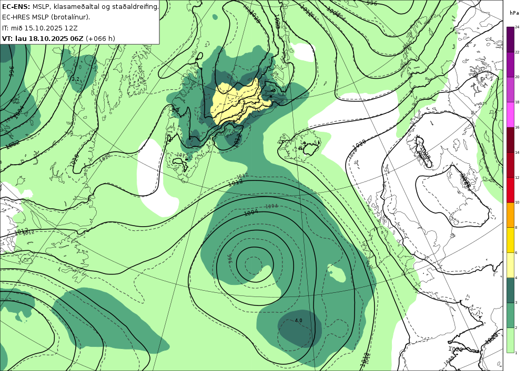The width and height of the screenshot is (526, 371).
Task: Click the 'IT: mið 15.10.2025 12Z' line
Action: click(x=40, y=28)
